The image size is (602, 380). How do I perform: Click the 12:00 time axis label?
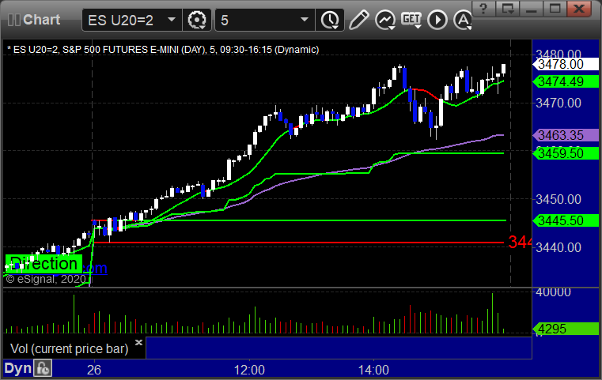249,370
